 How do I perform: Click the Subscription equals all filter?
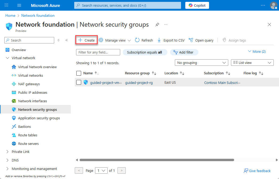145,52
